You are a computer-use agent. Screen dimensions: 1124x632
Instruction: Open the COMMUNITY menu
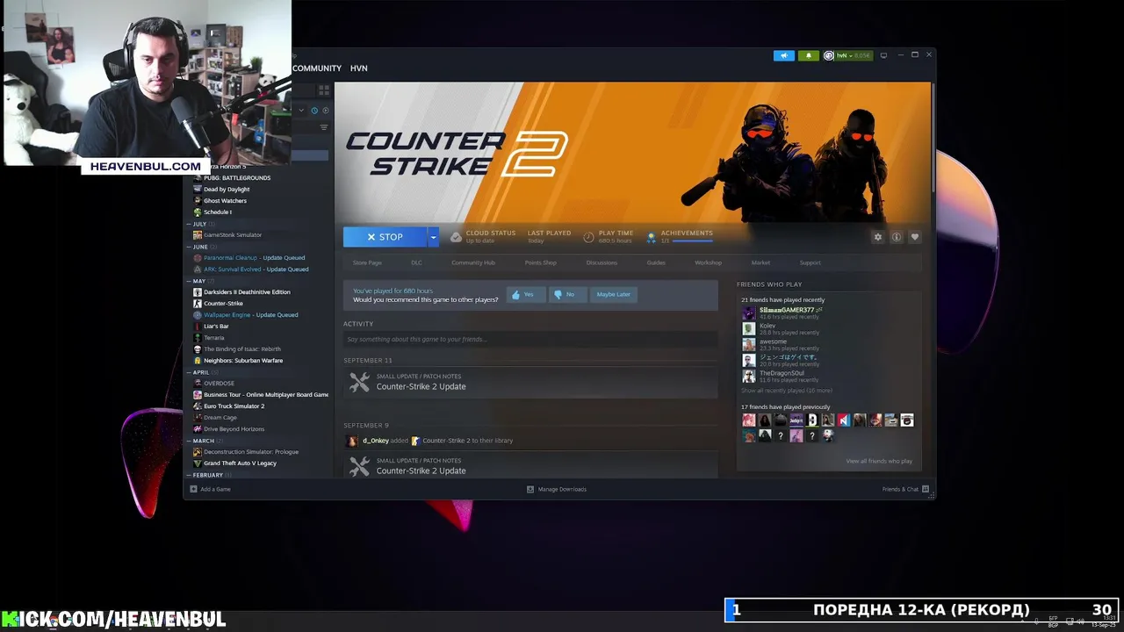coord(317,68)
